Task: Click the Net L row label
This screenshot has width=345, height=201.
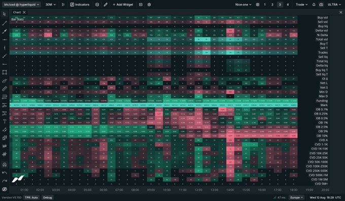Action: coord(324,83)
